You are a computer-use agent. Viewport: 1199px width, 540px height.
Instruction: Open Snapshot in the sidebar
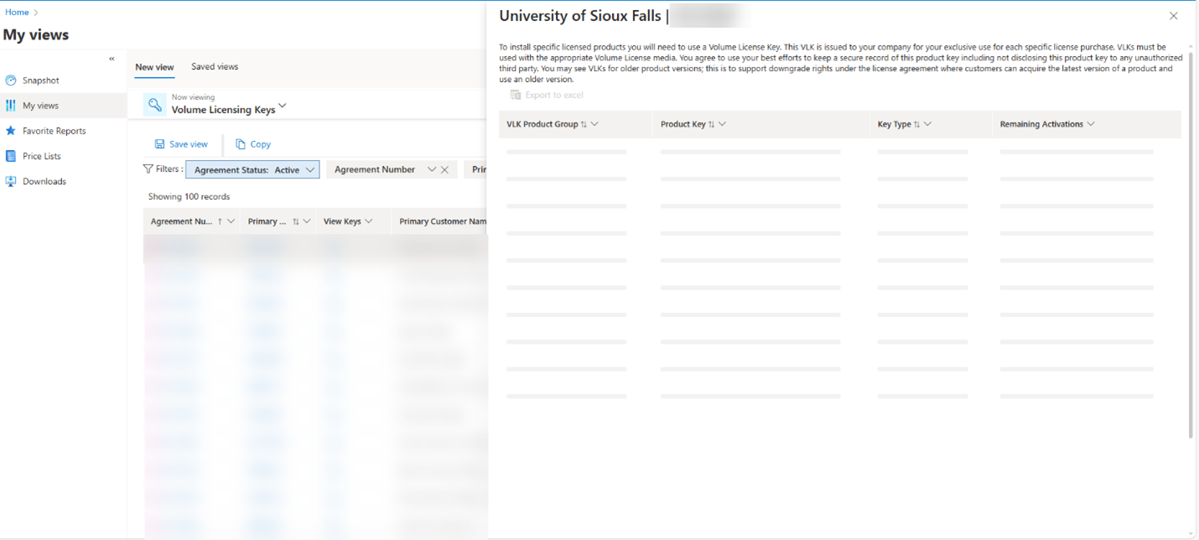point(40,80)
